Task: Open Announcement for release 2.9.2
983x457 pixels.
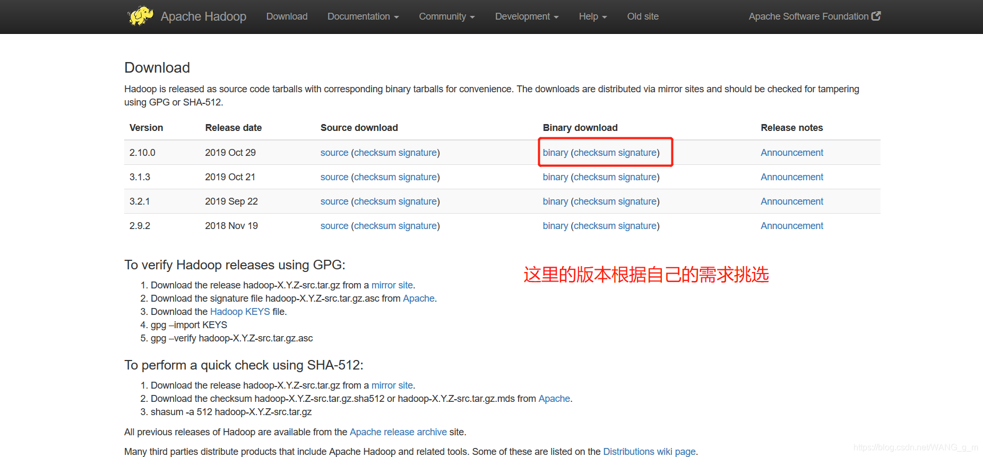Action: click(x=792, y=226)
